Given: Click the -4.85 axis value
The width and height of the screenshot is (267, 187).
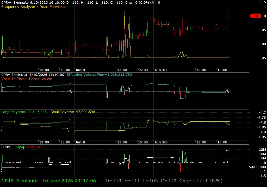Looking at the screenshot, I should tap(261, 127).
